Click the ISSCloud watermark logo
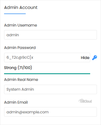The height and width of the screenshot is (125, 101). click(x=85, y=101)
